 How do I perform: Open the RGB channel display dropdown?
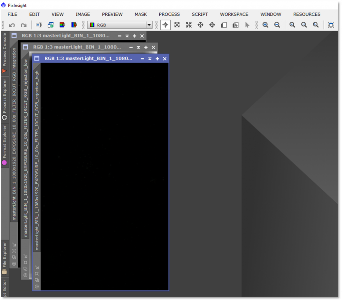[x=149, y=25]
